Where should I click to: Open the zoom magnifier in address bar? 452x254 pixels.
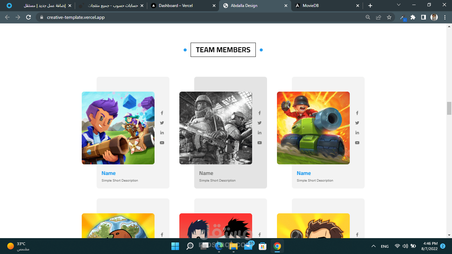coord(368,17)
